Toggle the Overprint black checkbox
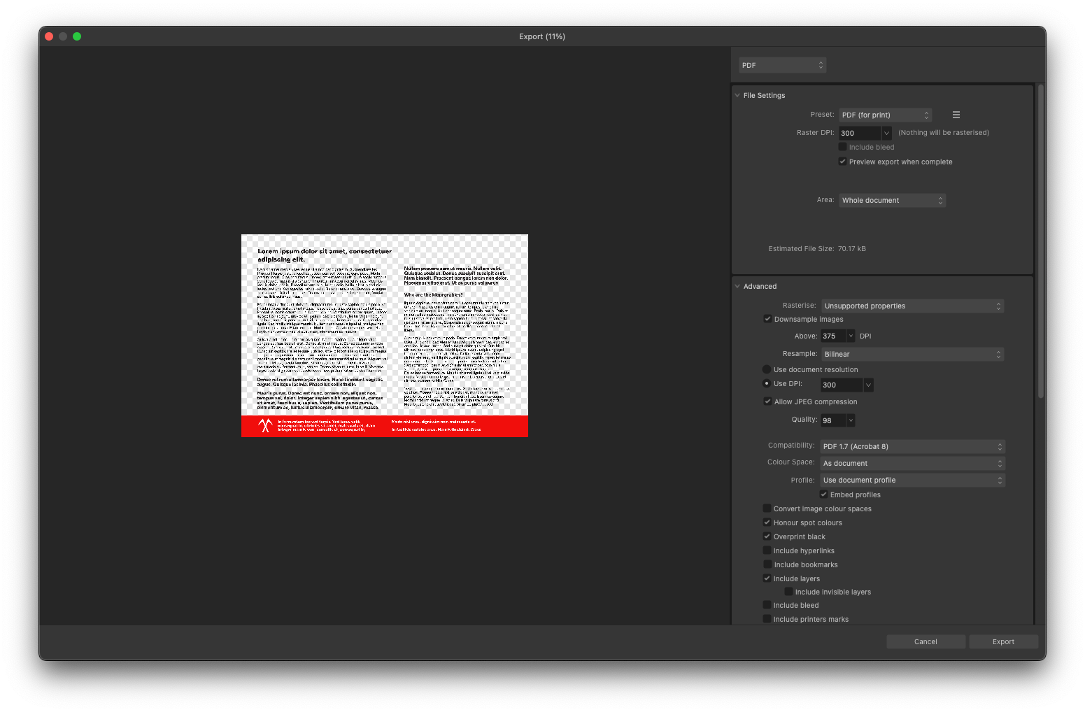The width and height of the screenshot is (1085, 712). pos(767,536)
